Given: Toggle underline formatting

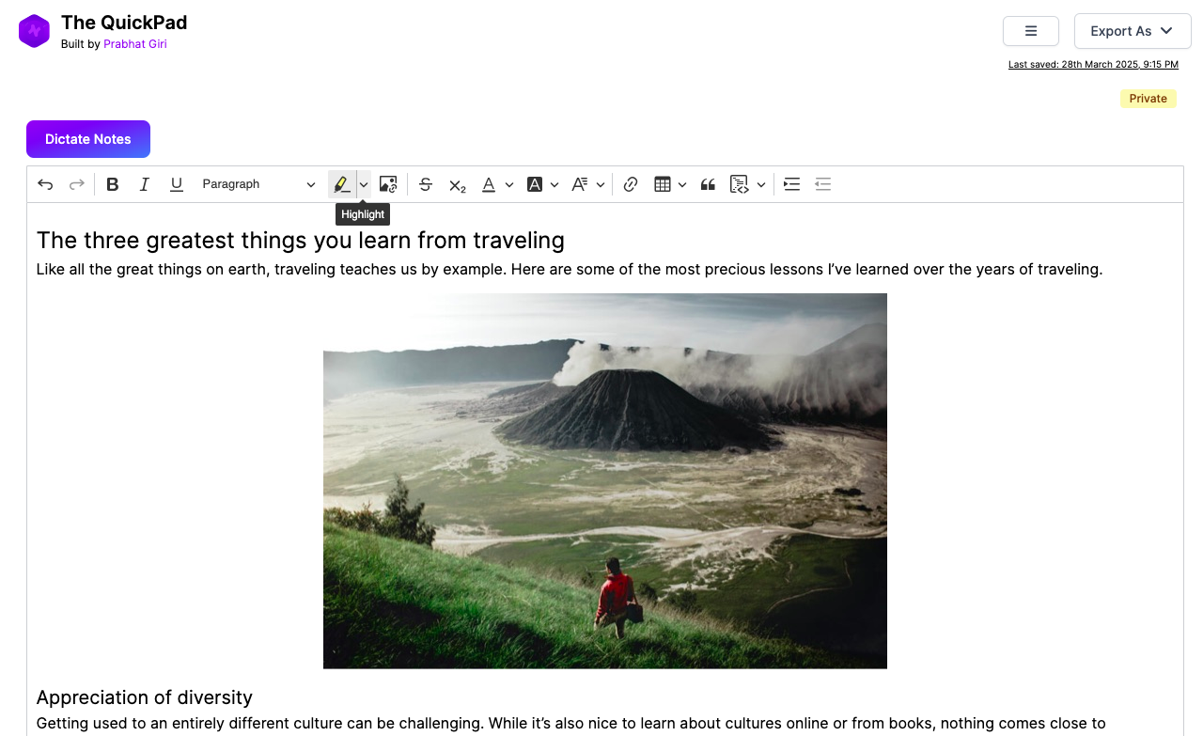Looking at the screenshot, I should tap(176, 184).
